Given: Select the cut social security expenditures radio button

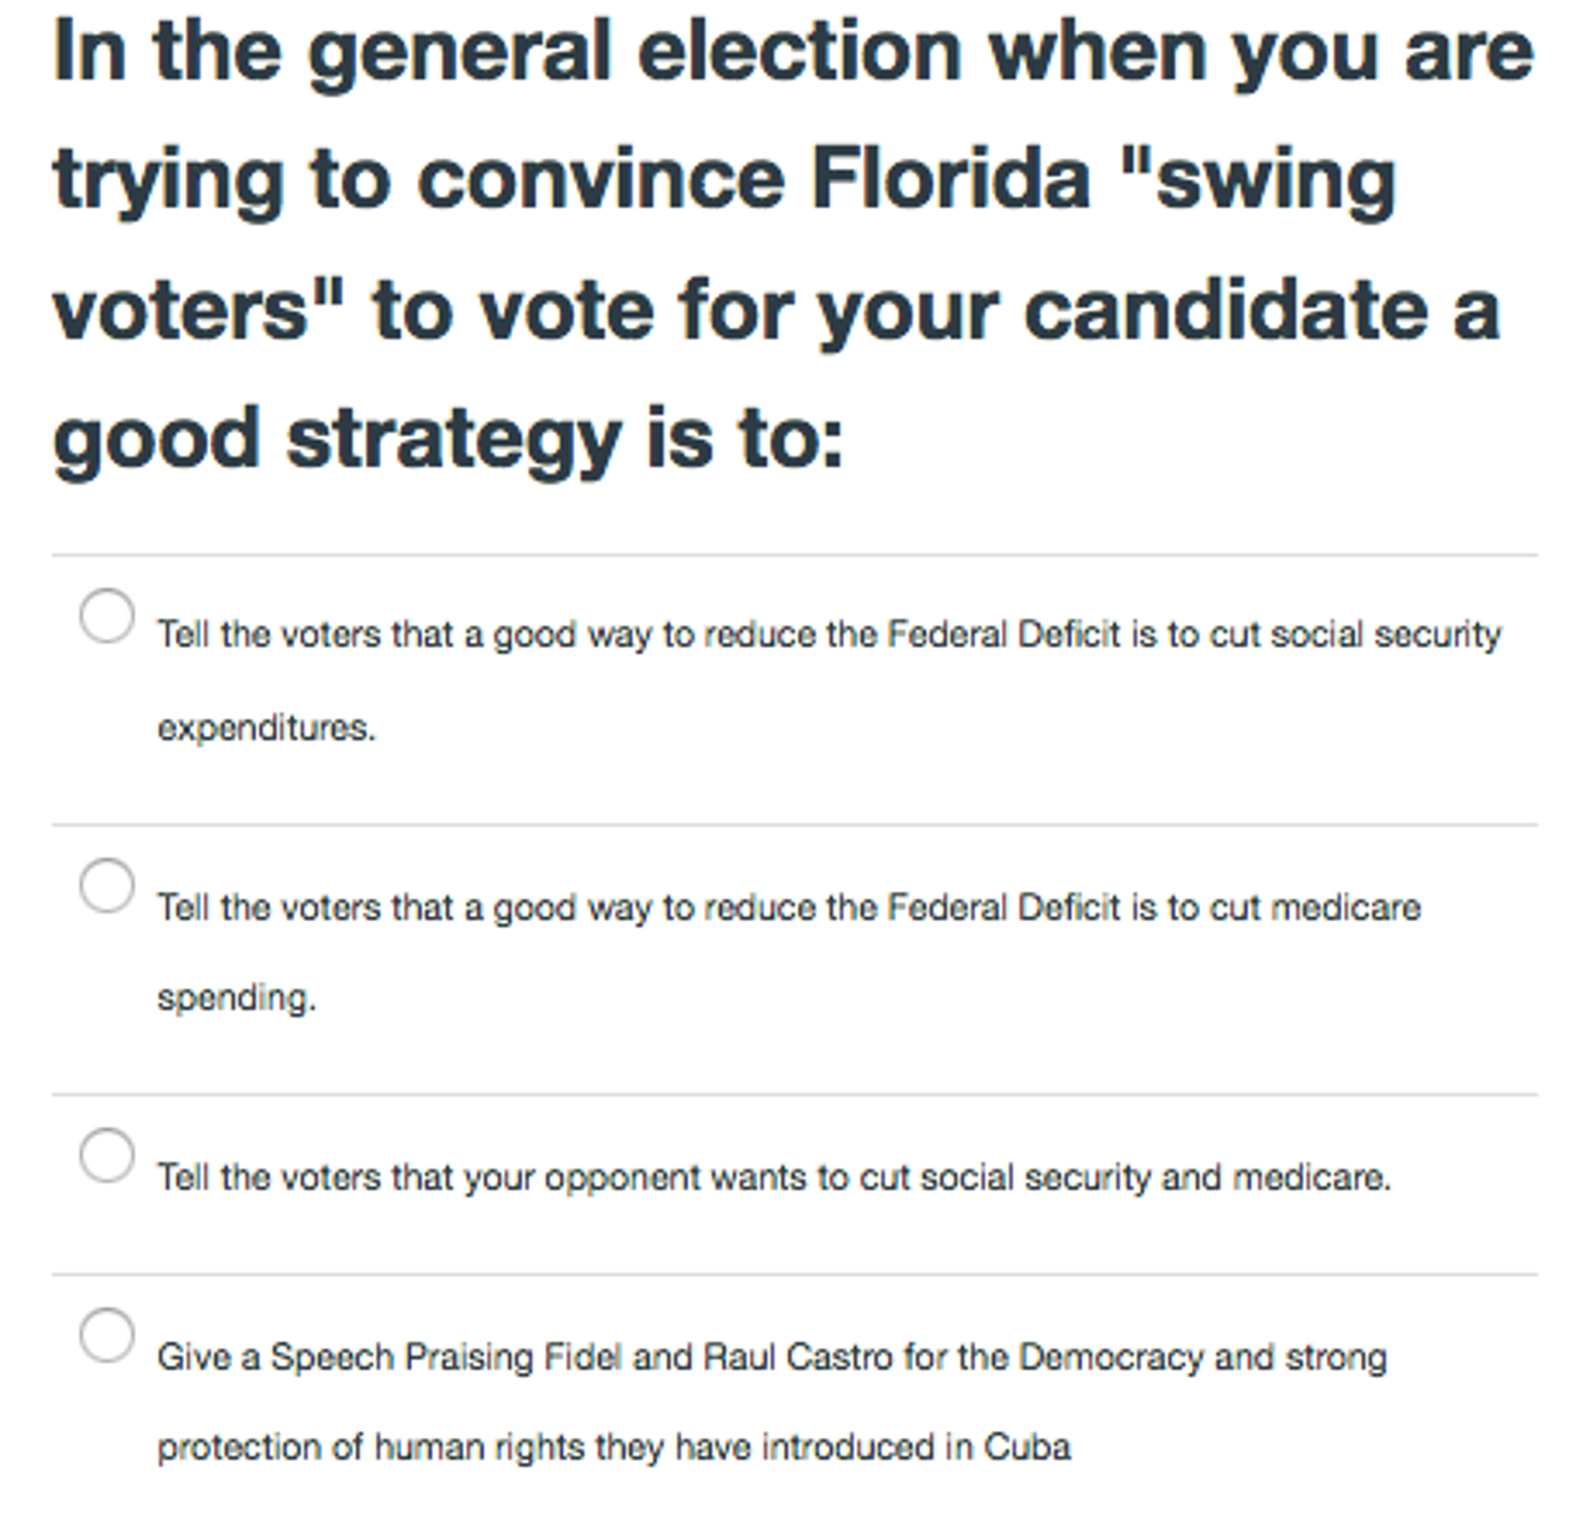Looking at the screenshot, I should [x=107, y=615].
